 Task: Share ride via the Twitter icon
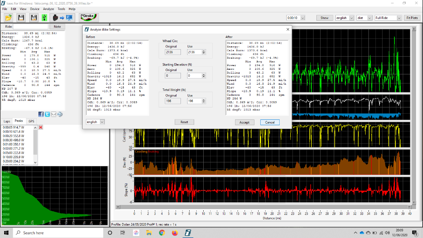[48, 114]
